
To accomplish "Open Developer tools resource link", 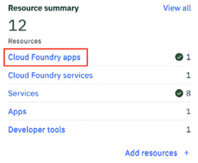I will [x=37, y=130].
